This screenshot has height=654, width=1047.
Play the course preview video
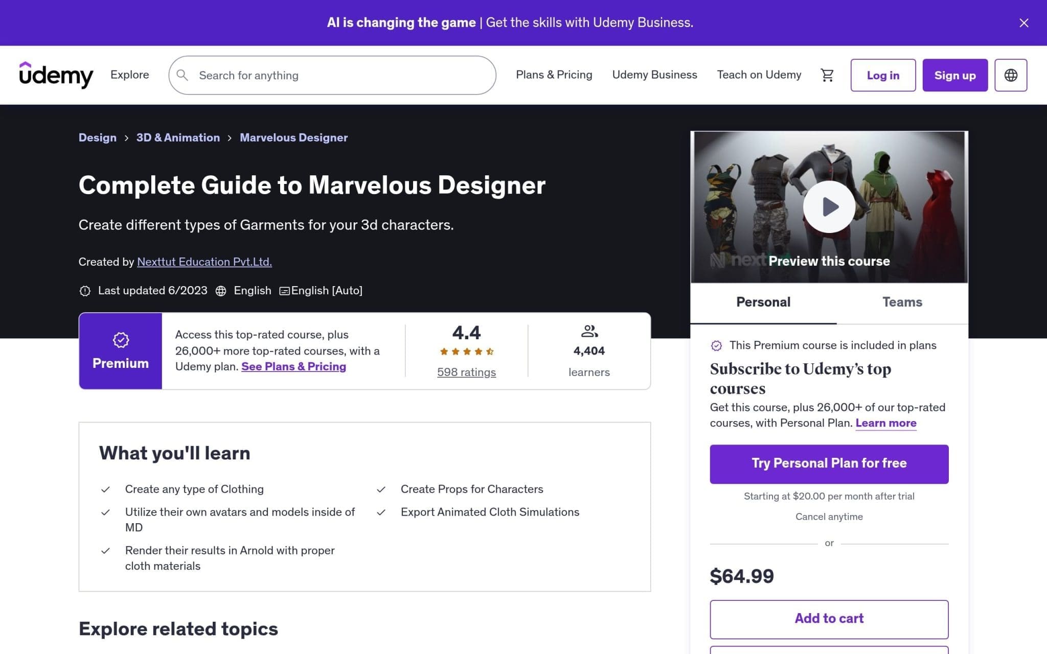click(x=829, y=207)
